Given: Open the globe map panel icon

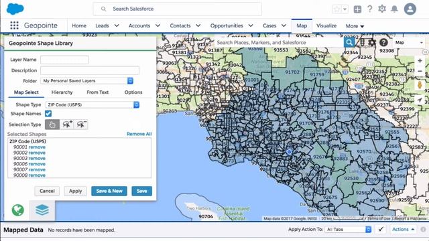Looking at the screenshot, I should [x=18, y=210].
